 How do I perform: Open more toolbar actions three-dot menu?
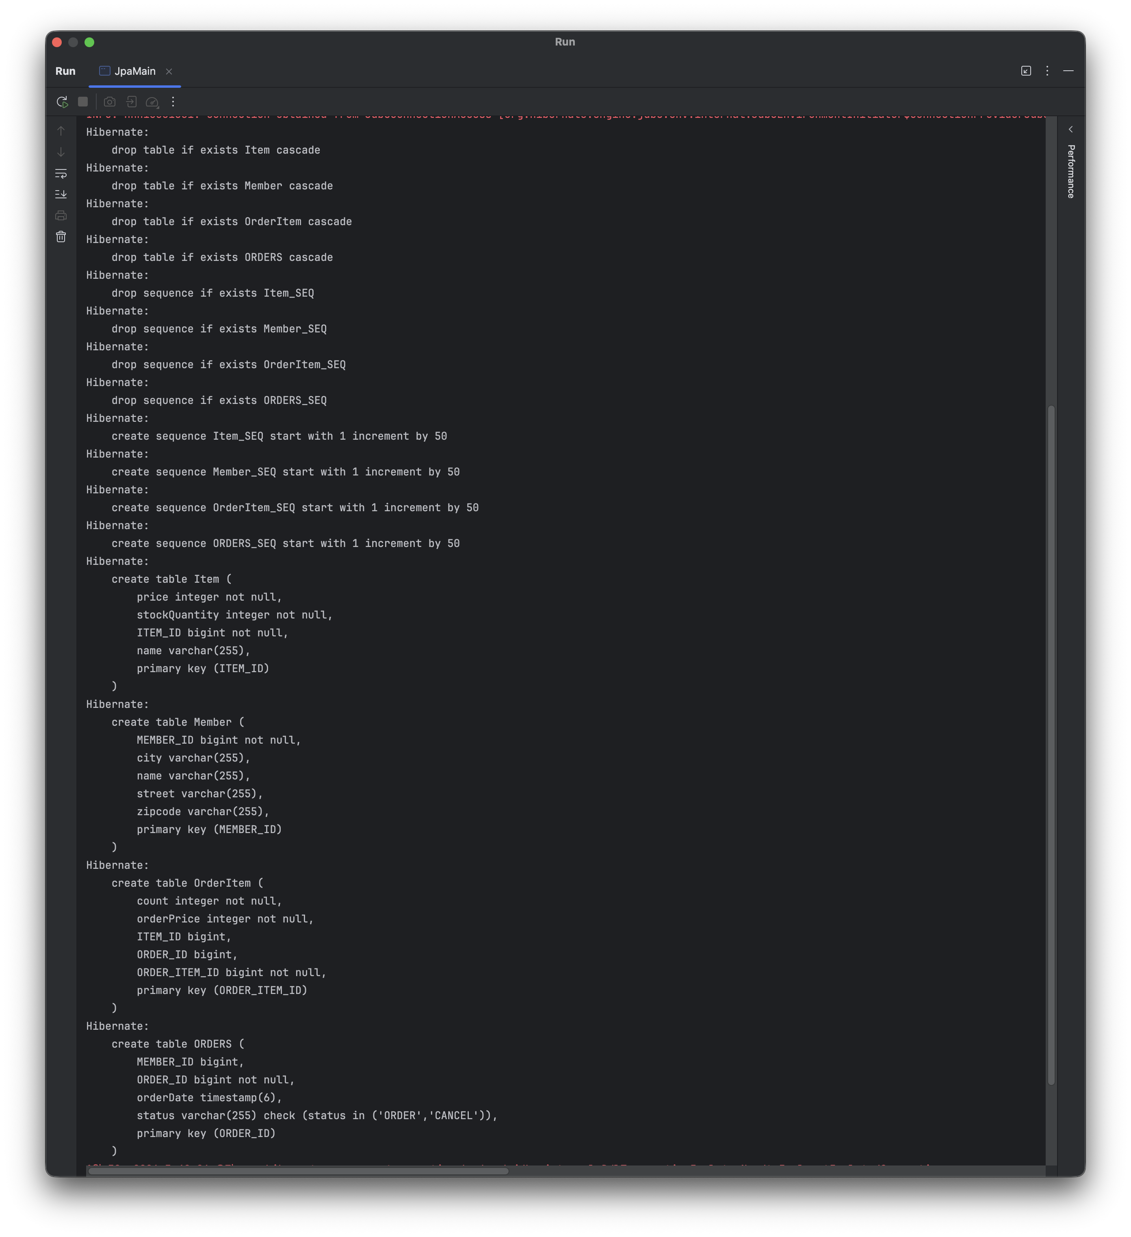173,102
